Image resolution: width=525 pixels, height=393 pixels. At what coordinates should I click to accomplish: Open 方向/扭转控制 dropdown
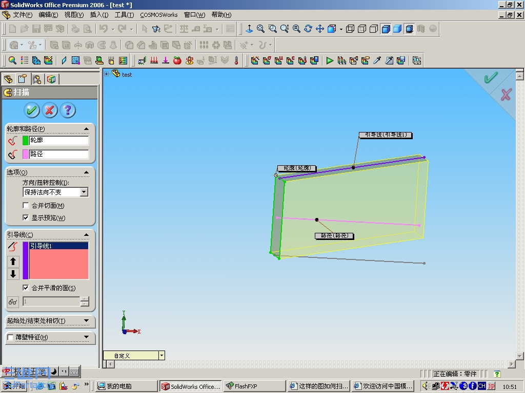tap(84, 192)
